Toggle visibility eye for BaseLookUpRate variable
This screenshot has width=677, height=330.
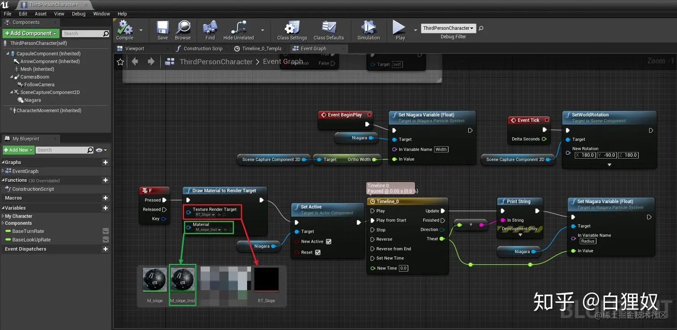tap(106, 240)
